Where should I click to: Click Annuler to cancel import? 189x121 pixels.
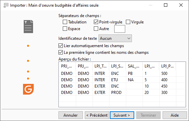71,115
